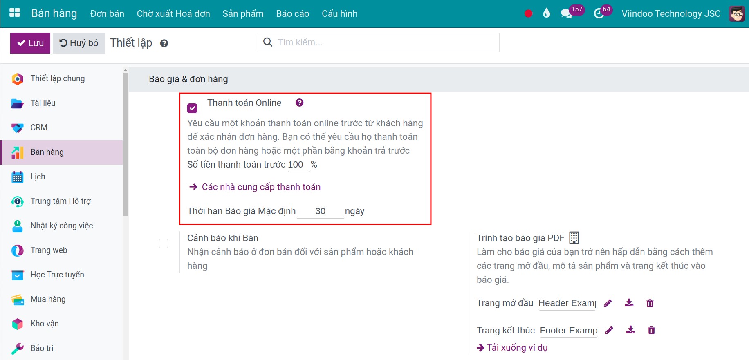The image size is (749, 360).
Task: Click the magnifier icon in the search box
Action: (268, 42)
